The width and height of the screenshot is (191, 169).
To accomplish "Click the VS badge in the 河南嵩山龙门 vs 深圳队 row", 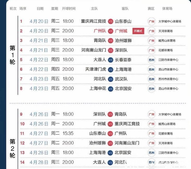I will [x=110, y=50].
